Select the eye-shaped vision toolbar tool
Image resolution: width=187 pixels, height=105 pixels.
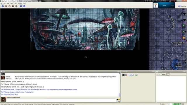click(16, 6)
